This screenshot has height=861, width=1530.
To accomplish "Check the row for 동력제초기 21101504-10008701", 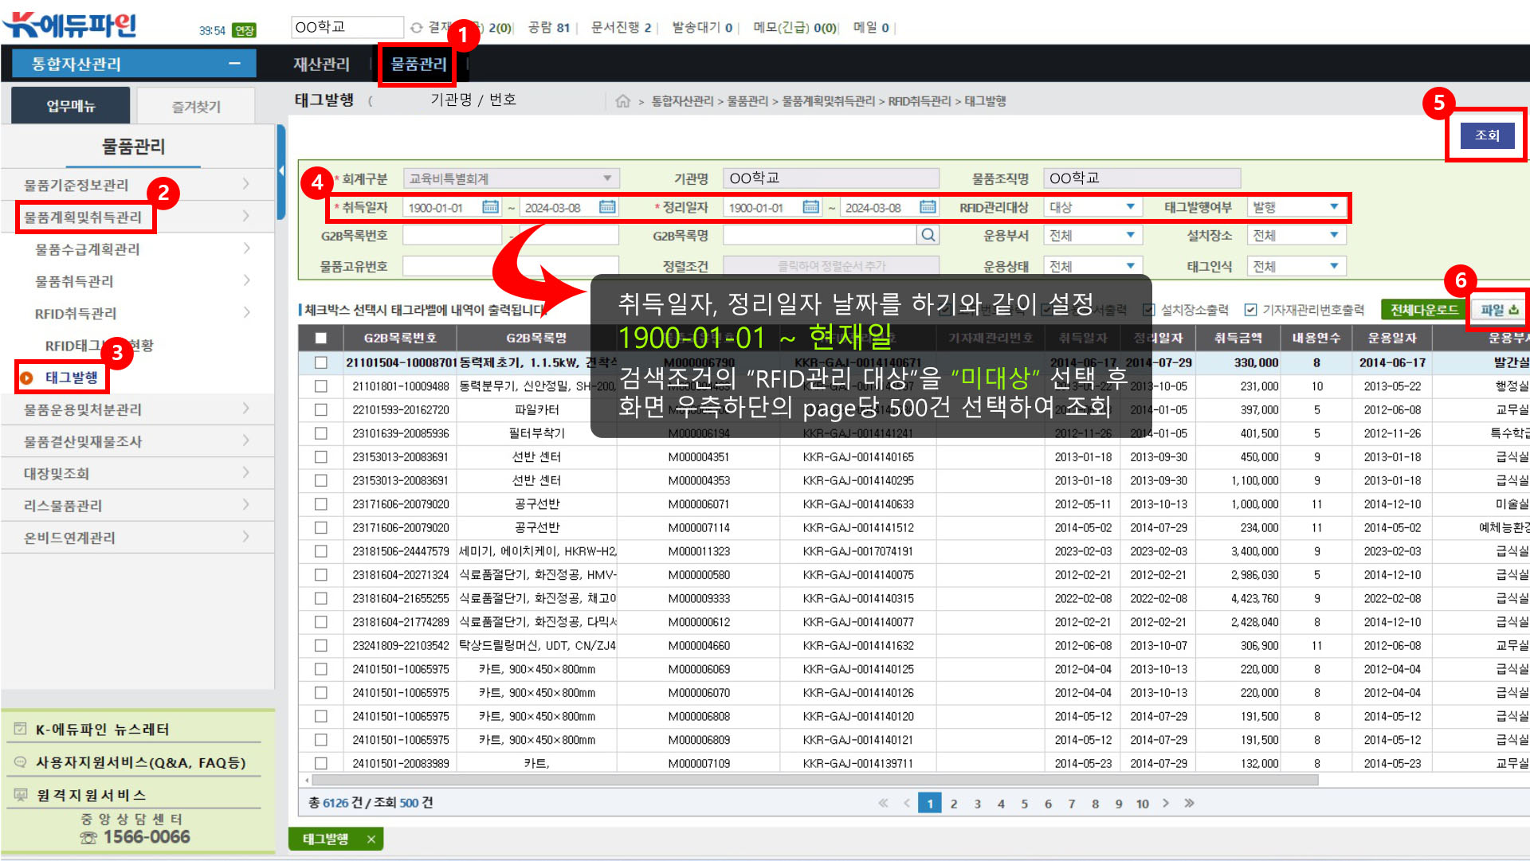I will pos(321,362).
